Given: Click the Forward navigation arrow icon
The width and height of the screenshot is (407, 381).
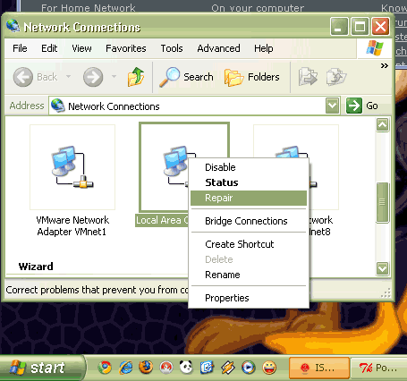Looking at the screenshot, I should [x=93, y=77].
